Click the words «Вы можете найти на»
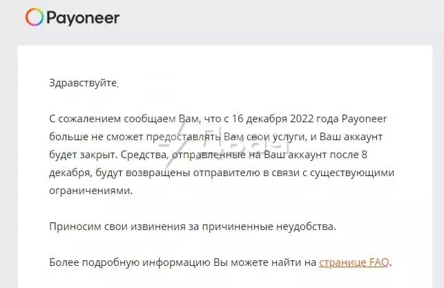Screen dimensions: 444x288 264,262
